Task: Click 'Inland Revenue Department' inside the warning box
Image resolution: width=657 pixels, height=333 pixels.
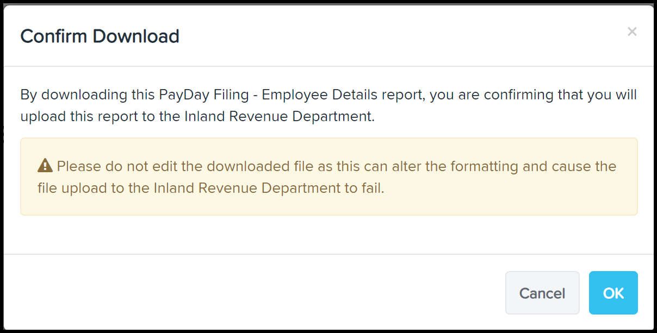Action: pyautogui.click(x=247, y=189)
